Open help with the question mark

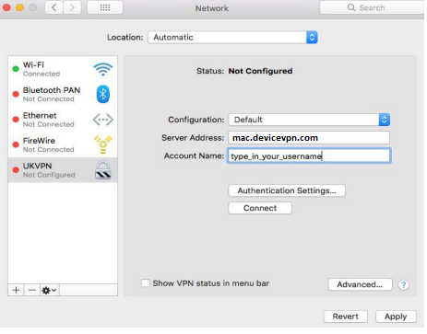coord(403,285)
